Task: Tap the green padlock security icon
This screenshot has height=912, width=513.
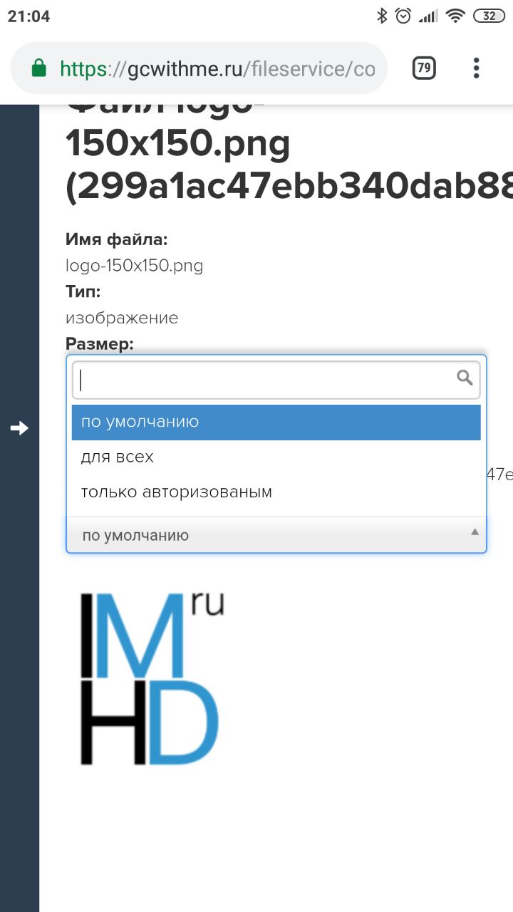Action: 38,68
